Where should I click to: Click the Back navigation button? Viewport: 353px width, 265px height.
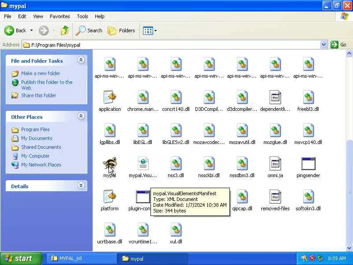[x=15, y=30]
